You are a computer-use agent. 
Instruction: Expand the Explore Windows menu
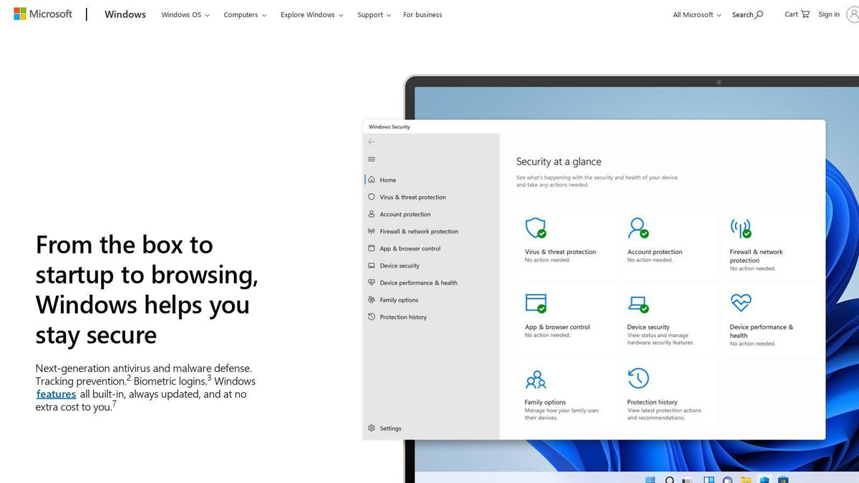point(312,15)
